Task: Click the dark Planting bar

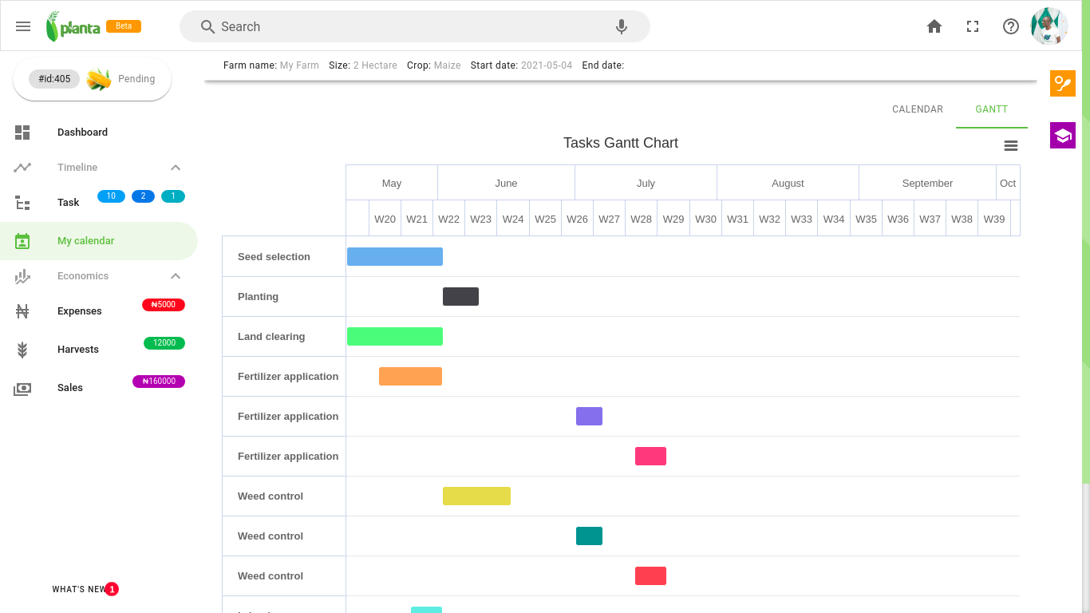Action: (460, 296)
